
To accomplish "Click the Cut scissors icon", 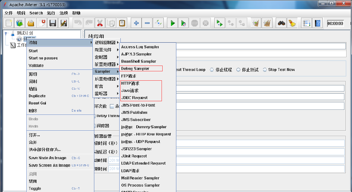I will 100,23.
